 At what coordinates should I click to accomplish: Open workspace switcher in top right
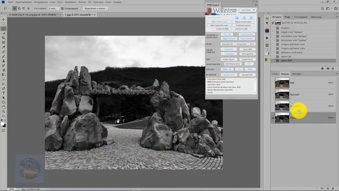pyautogui.click(x=328, y=8)
